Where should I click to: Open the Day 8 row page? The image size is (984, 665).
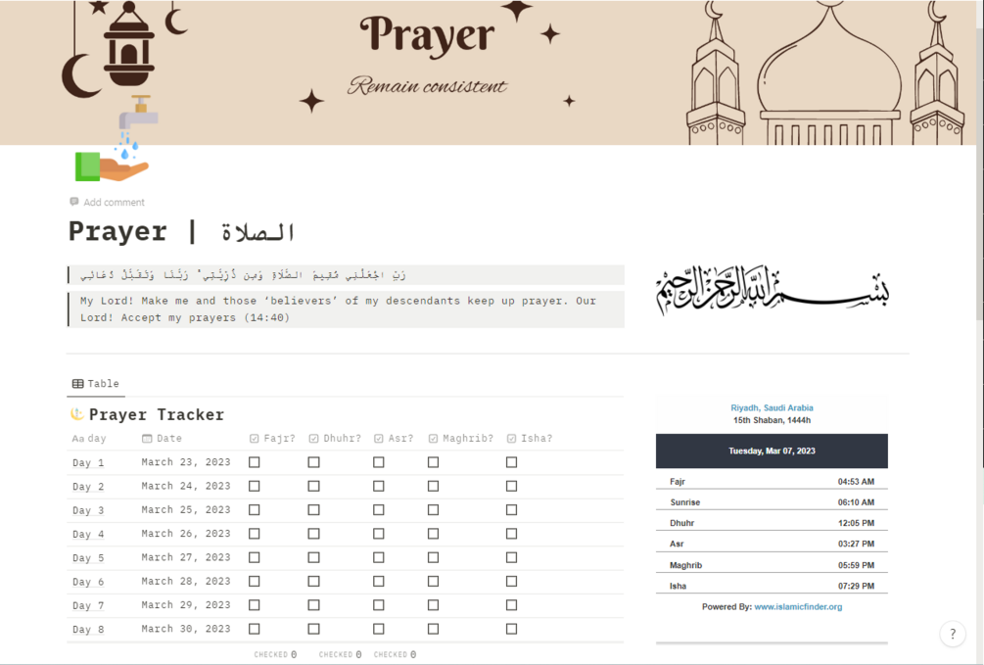tap(88, 629)
